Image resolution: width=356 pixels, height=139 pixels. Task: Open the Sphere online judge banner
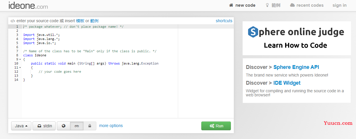[297, 38]
